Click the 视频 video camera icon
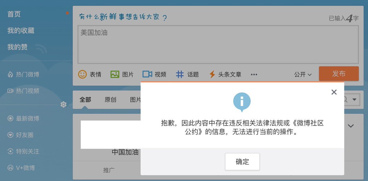Screen dimensions: 368x181 [147, 74]
